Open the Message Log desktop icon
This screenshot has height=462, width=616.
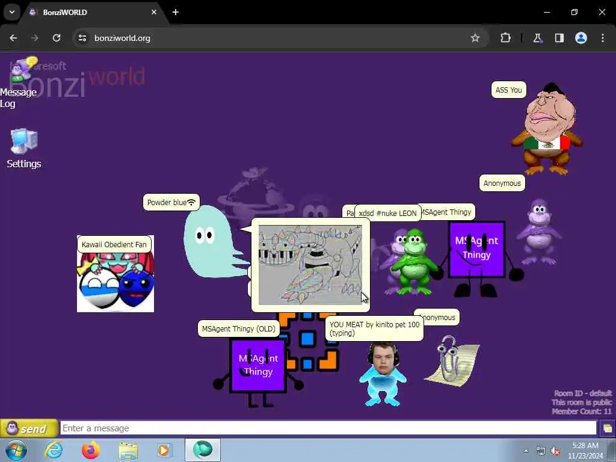pos(19,83)
